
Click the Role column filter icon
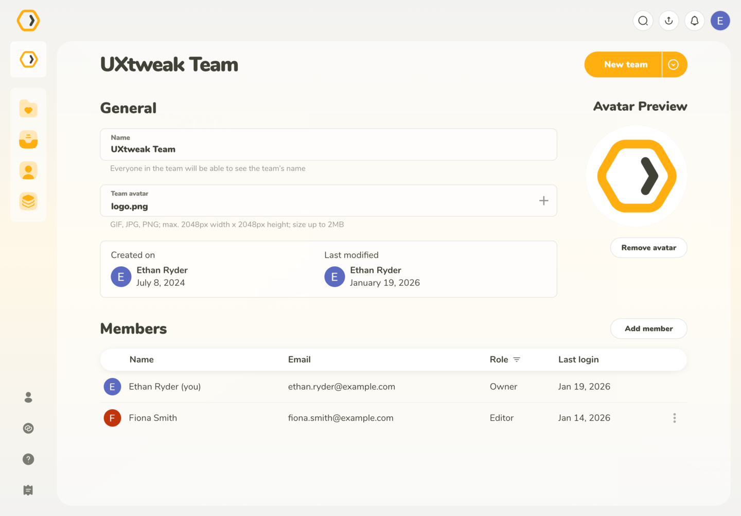point(517,359)
